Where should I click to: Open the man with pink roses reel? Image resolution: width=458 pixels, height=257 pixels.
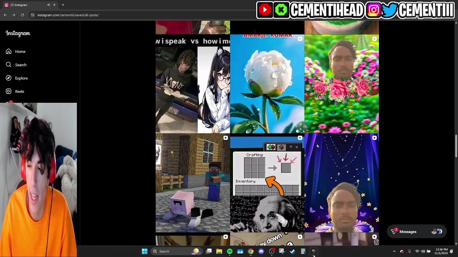342,84
